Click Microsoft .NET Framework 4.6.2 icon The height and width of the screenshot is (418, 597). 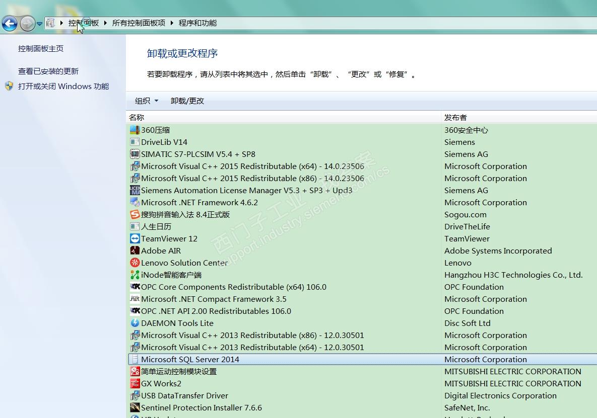pos(135,202)
